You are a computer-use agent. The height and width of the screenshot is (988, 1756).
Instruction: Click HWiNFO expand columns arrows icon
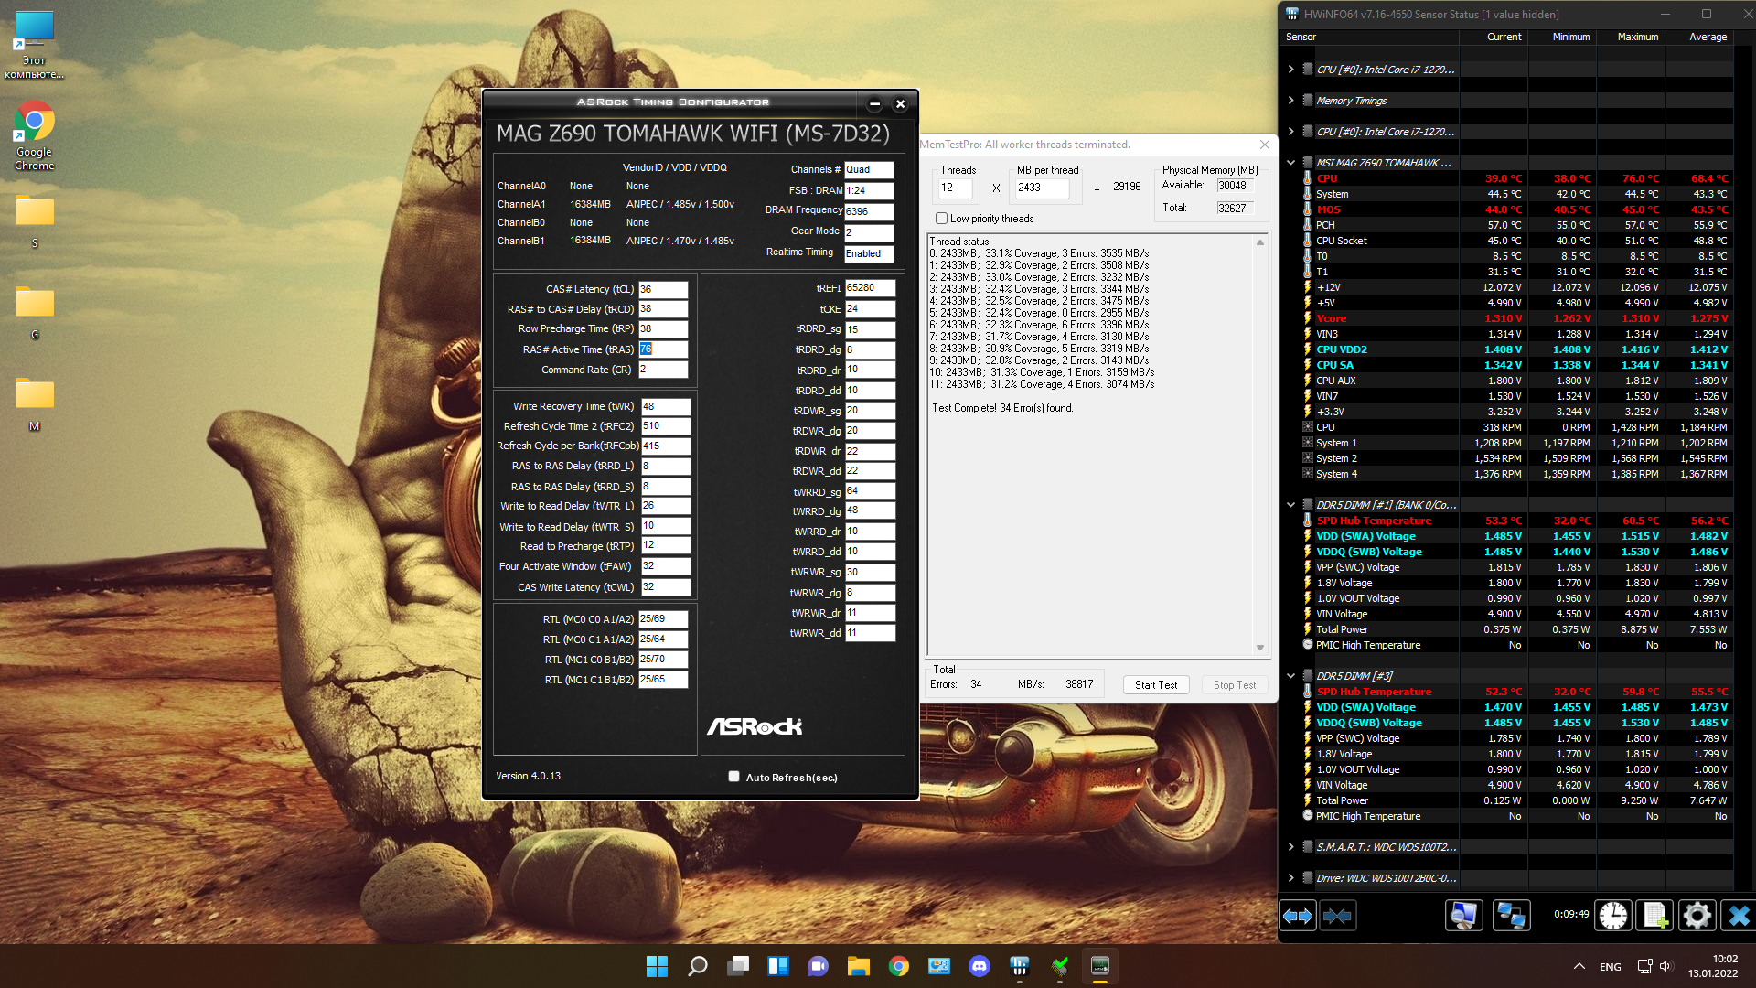point(1297,916)
